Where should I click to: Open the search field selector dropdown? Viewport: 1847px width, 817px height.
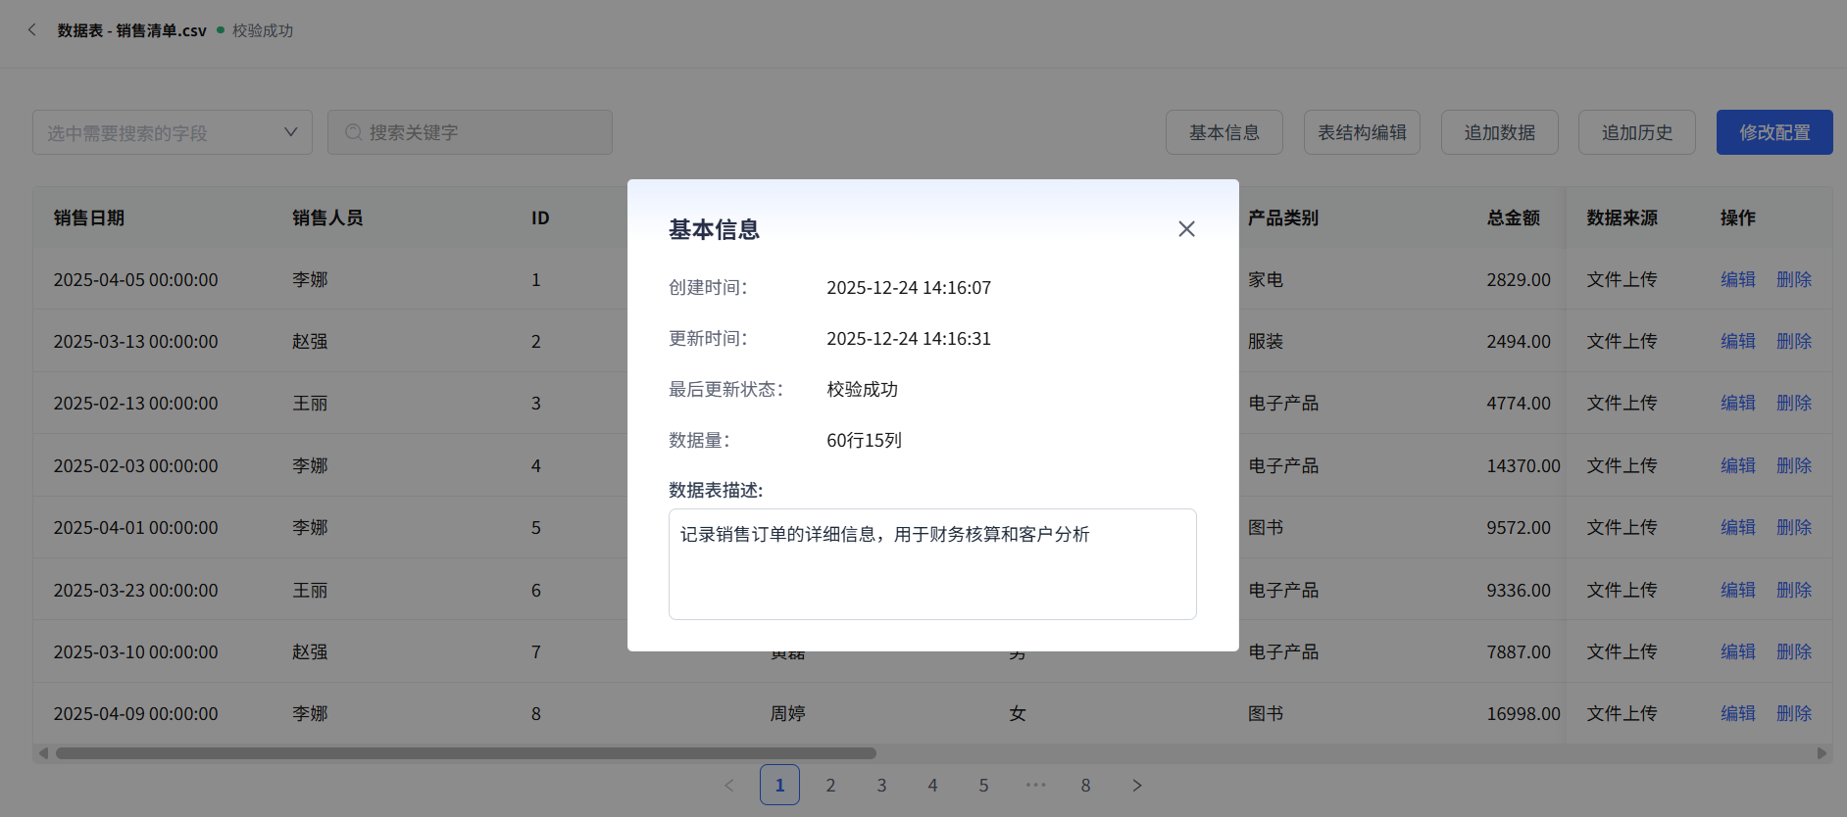click(173, 132)
